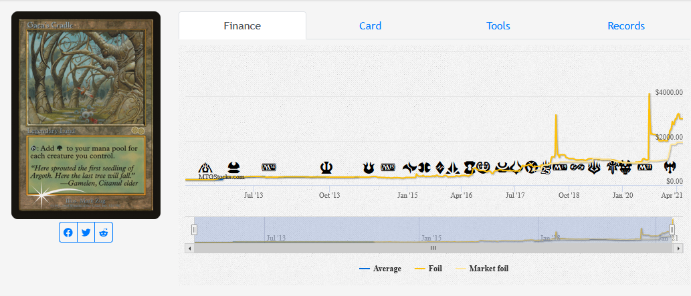The image size is (691, 296).
Task: Click the MTGStocks.com chart credit link
Action: tap(221, 177)
